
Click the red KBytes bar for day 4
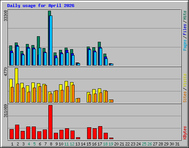(x=28, y=133)
